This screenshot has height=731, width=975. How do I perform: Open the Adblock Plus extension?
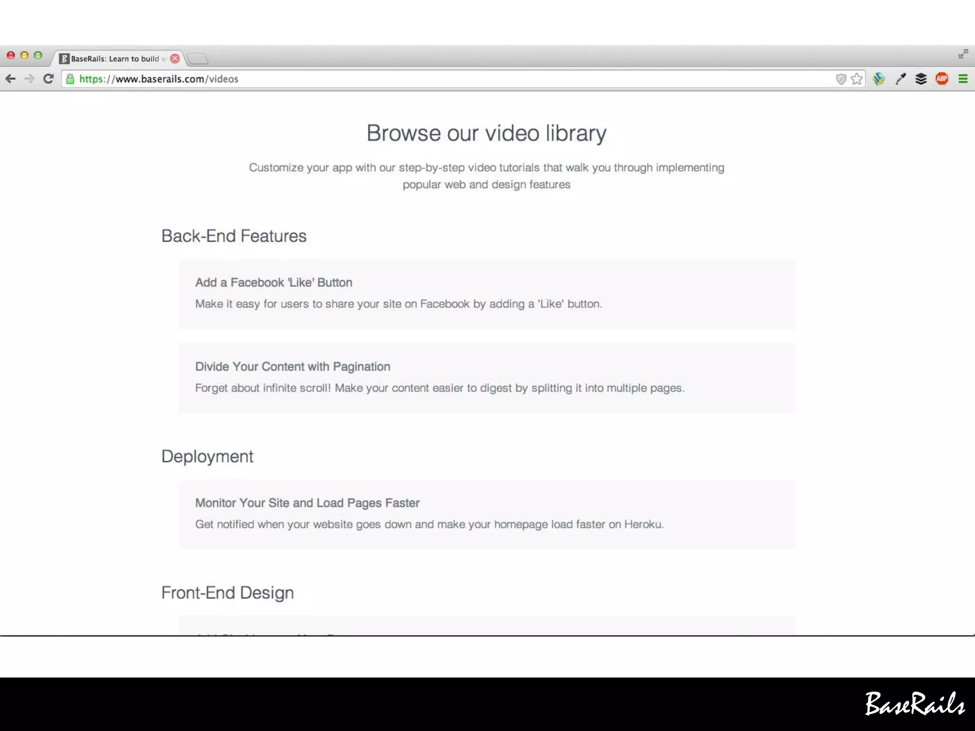[942, 79]
